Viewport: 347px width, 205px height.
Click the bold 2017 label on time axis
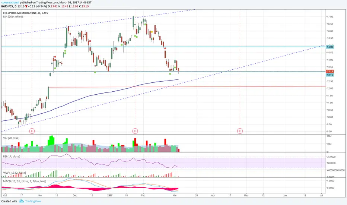[110, 195]
